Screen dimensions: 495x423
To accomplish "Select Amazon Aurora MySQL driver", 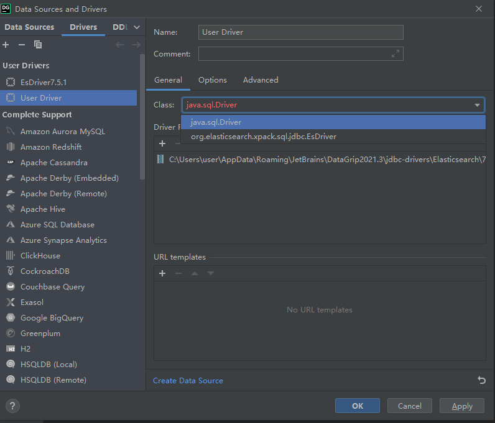I will point(68,131).
